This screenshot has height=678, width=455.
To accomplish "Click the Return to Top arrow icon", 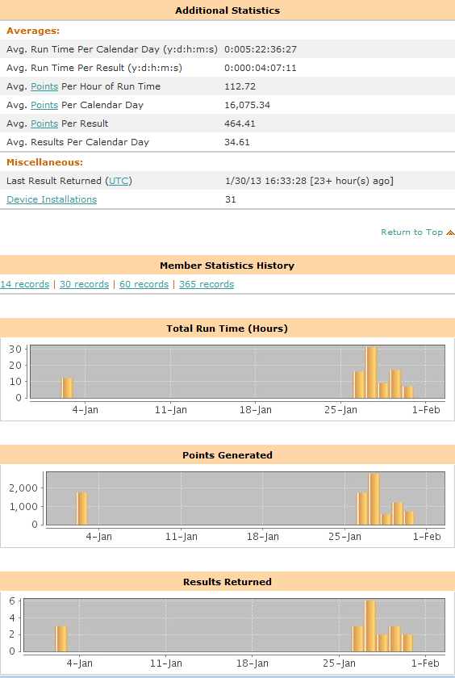I will pyautogui.click(x=450, y=232).
